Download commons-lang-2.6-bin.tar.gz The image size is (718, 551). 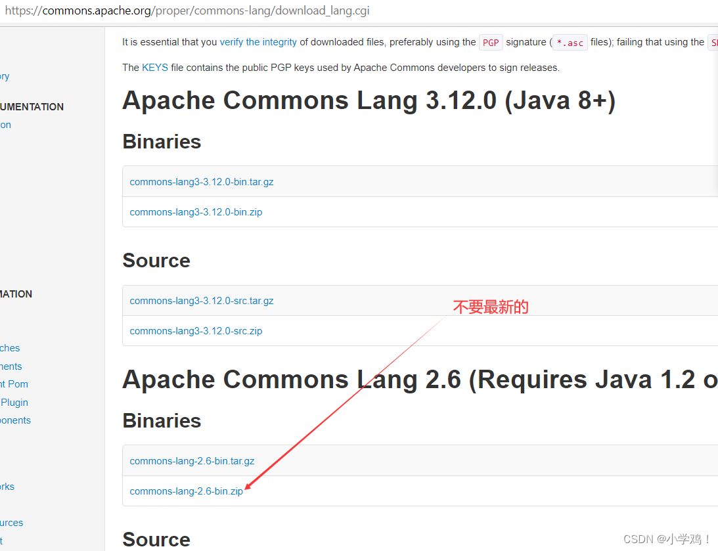[x=192, y=461]
